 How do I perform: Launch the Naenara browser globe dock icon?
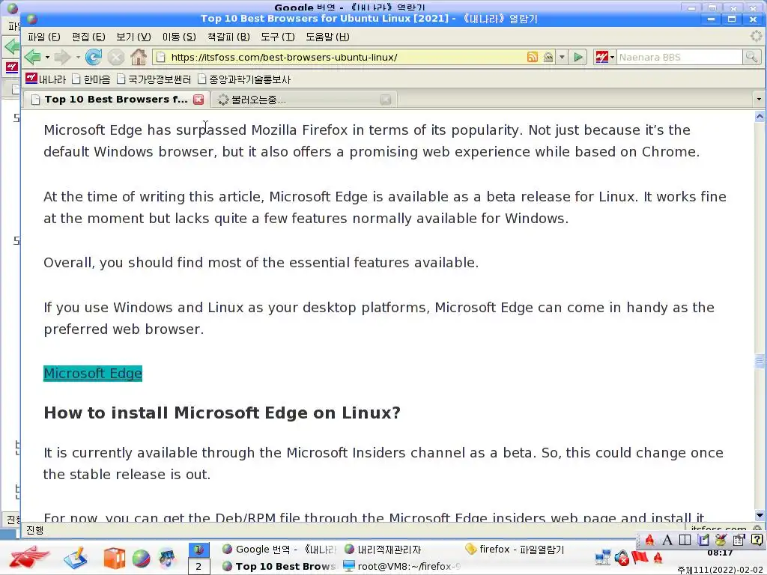(141, 559)
